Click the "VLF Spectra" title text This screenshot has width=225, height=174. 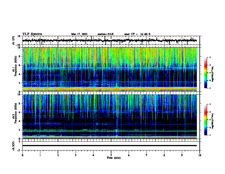32,34
